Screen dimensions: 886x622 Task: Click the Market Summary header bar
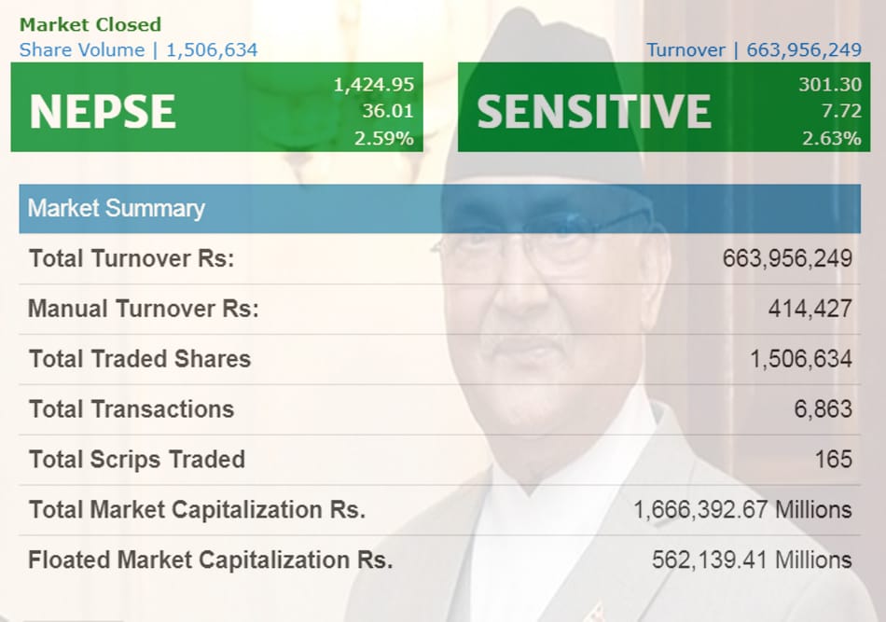[439, 209]
